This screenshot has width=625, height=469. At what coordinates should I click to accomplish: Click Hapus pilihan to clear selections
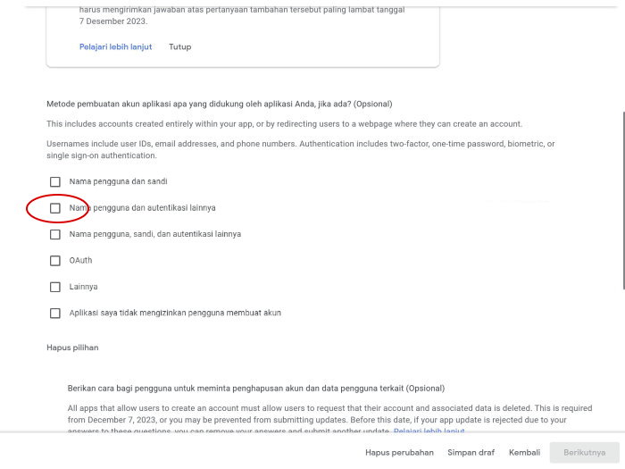[x=72, y=348]
